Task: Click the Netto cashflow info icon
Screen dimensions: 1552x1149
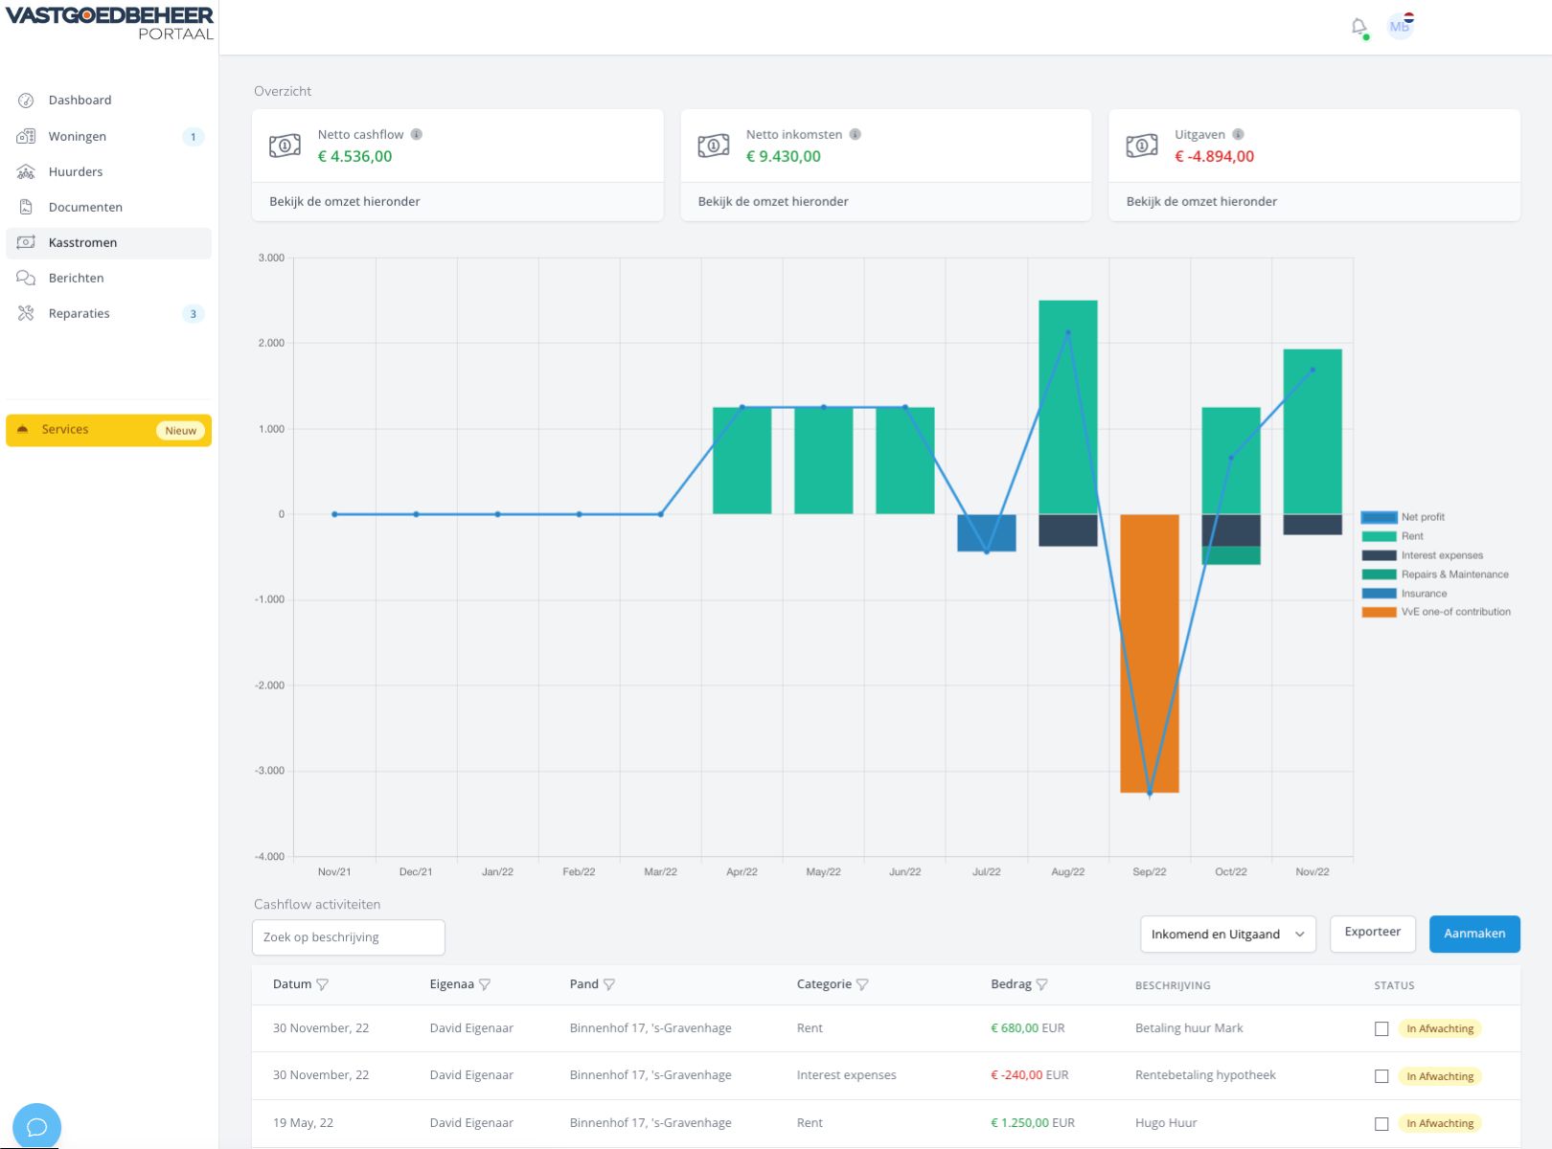Action: point(417,134)
